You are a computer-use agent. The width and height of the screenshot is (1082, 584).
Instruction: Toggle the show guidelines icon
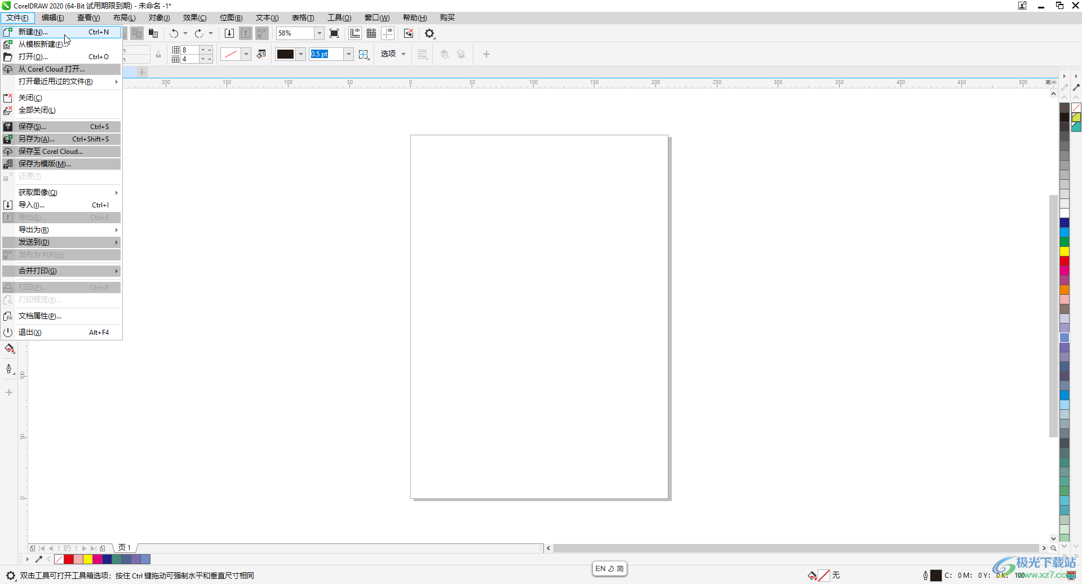(x=388, y=33)
